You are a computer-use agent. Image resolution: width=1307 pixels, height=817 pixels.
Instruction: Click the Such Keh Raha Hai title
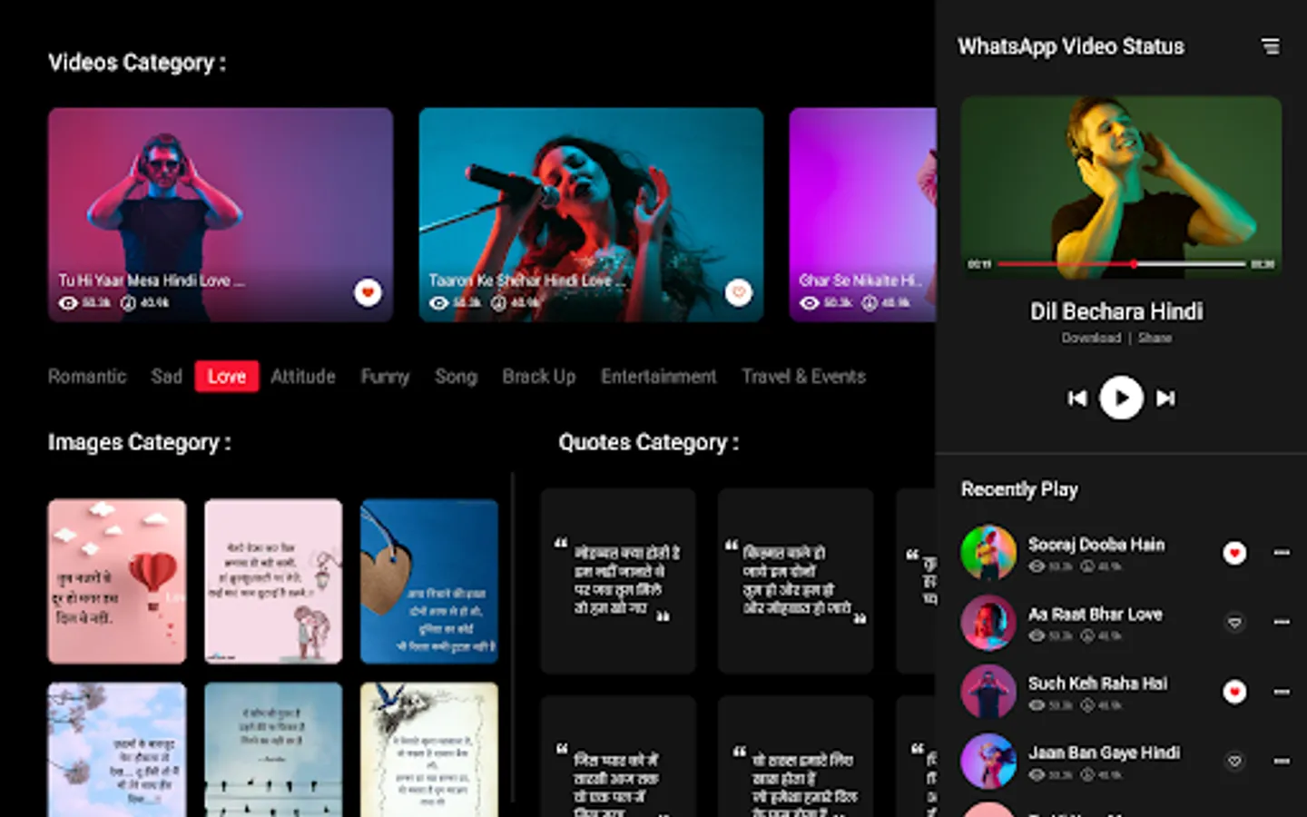(1098, 684)
